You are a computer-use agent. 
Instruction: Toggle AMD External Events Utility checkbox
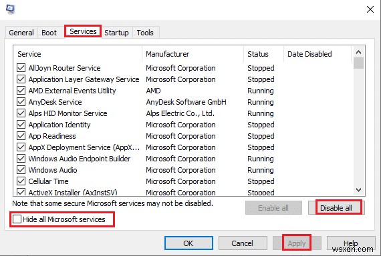(x=21, y=91)
